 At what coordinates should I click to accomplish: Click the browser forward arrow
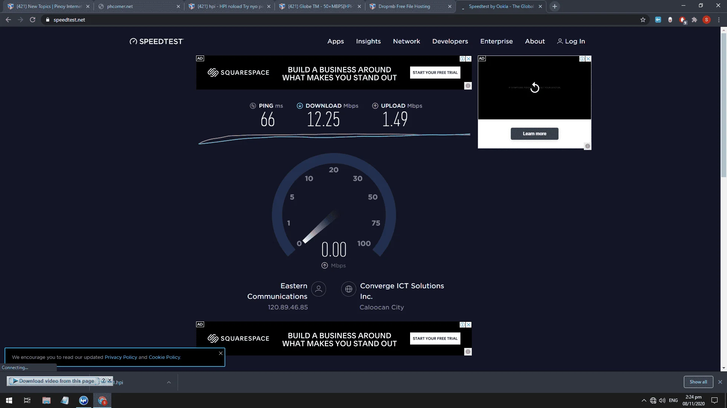20,20
